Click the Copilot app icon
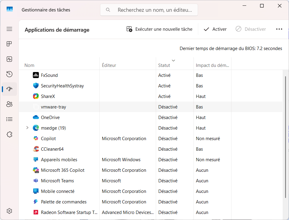This screenshot has width=289, height=220. [x=36, y=138]
